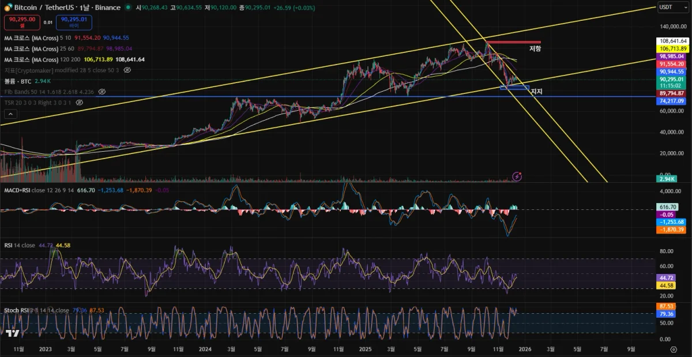This screenshot has width=692, height=357.
Task: Click the 2024 label on the time axis
Action: point(205,349)
